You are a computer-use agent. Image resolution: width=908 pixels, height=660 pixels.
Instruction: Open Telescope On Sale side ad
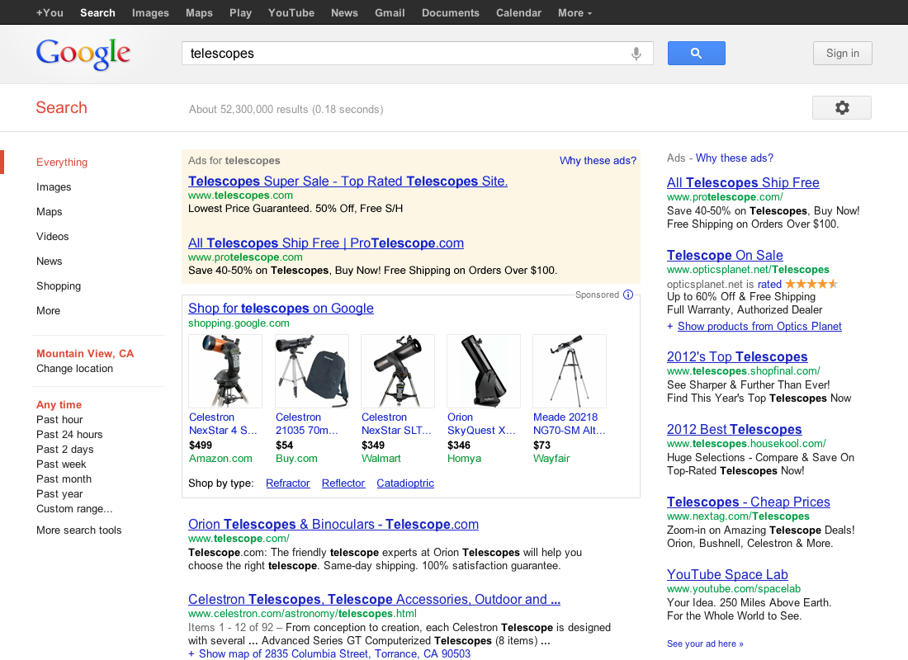coord(725,255)
